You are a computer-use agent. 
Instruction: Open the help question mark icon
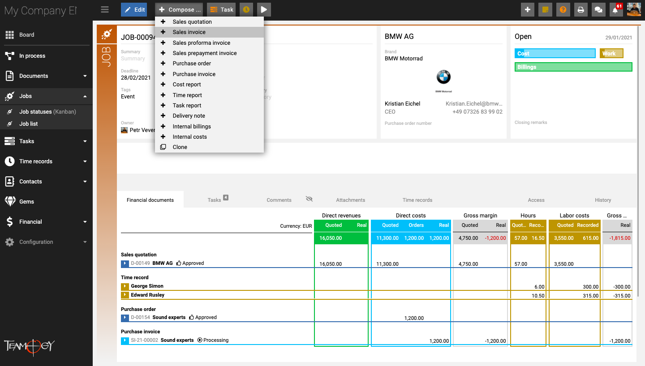tap(563, 9)
